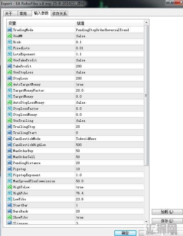Image resolution: width=183 pixels, height=236 pixels.
Task: Click the LowFibo value 23.6
Action: click(x=80, y=199)
